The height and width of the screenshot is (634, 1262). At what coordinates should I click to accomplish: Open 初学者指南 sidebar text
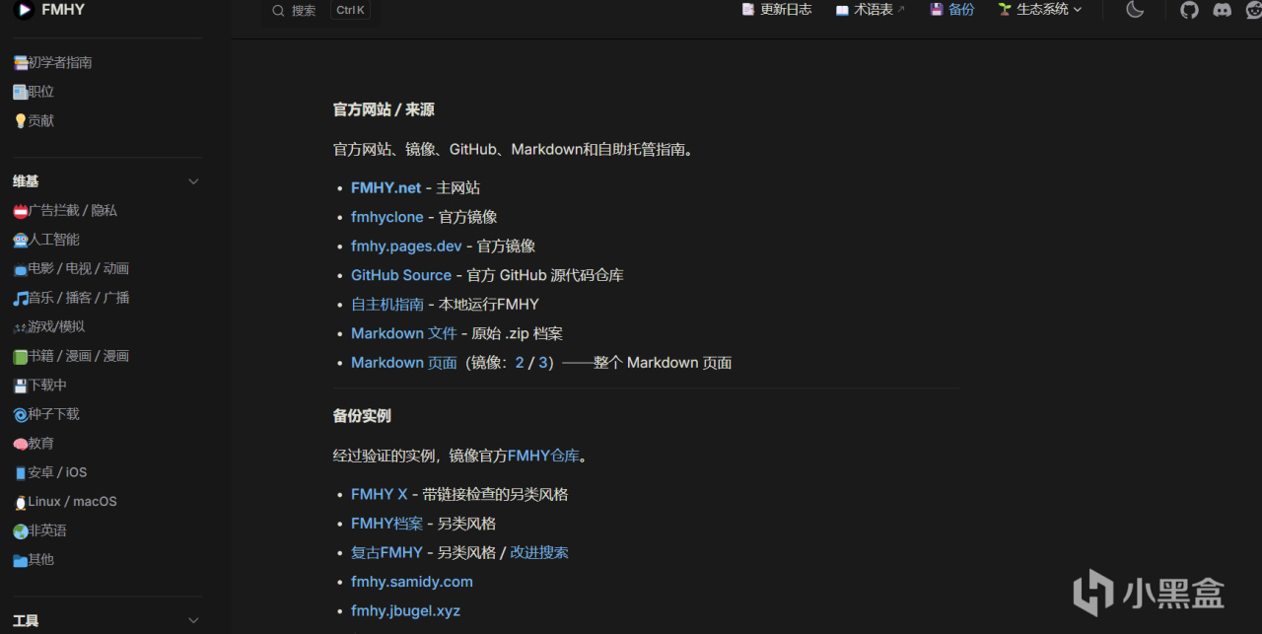coord(60,62)
